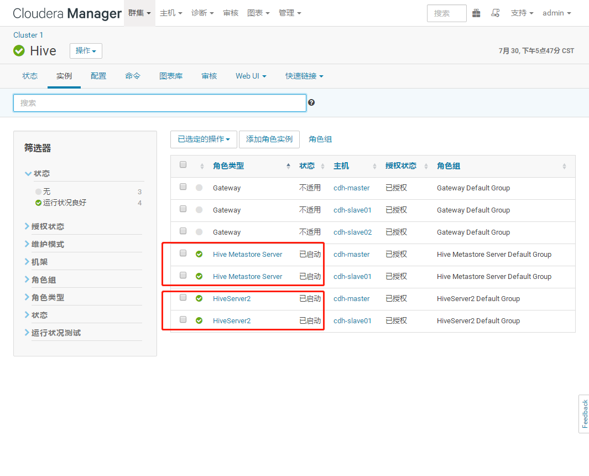Click green status icon of HiveServer2 cdh-master row
This screenshot has height=476, width=589.
(199, 298)
